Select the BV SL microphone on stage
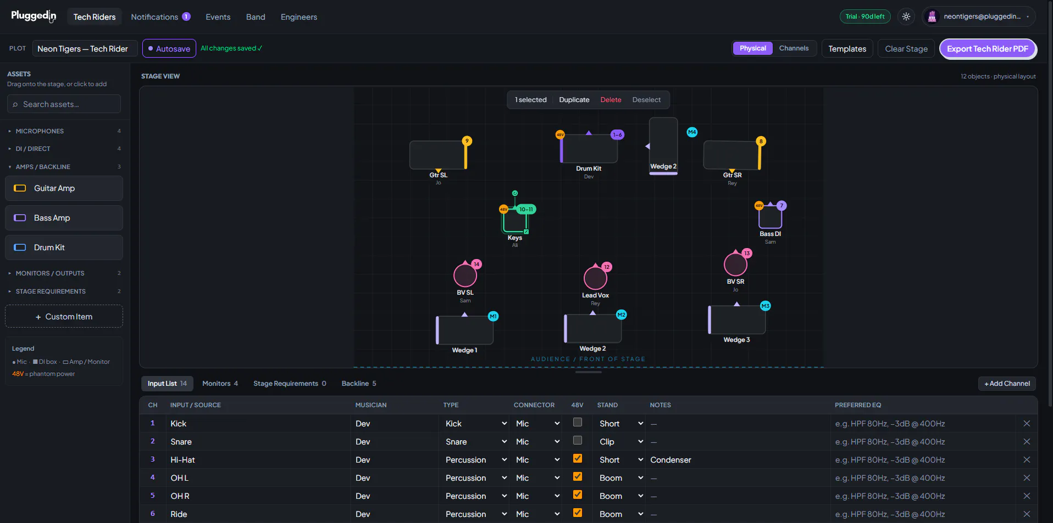The width and height of the screenshot is (1053, 523). tap(465, 275)
